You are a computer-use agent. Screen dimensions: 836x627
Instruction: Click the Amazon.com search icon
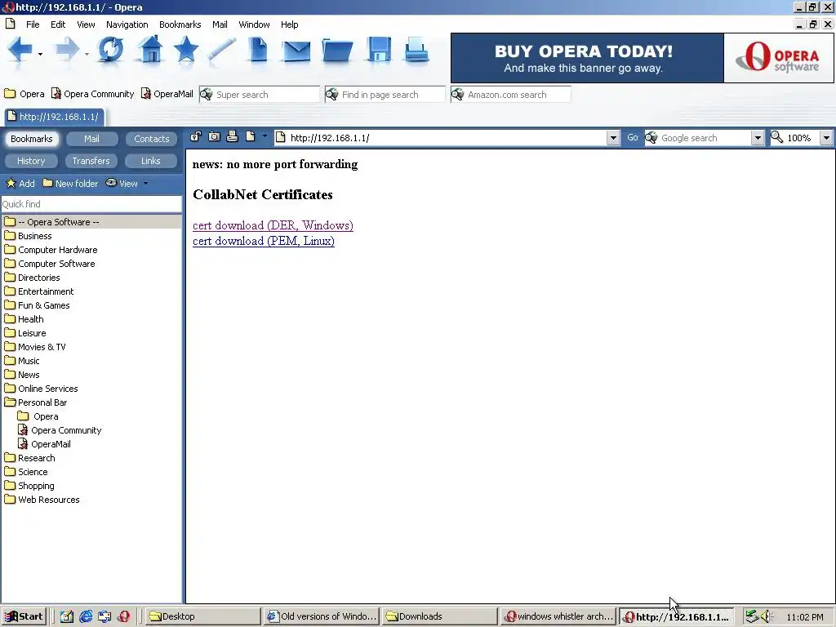pos(458,95)
